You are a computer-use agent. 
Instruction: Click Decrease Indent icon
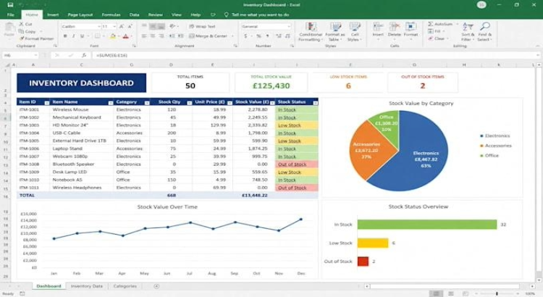pos(172,36)
